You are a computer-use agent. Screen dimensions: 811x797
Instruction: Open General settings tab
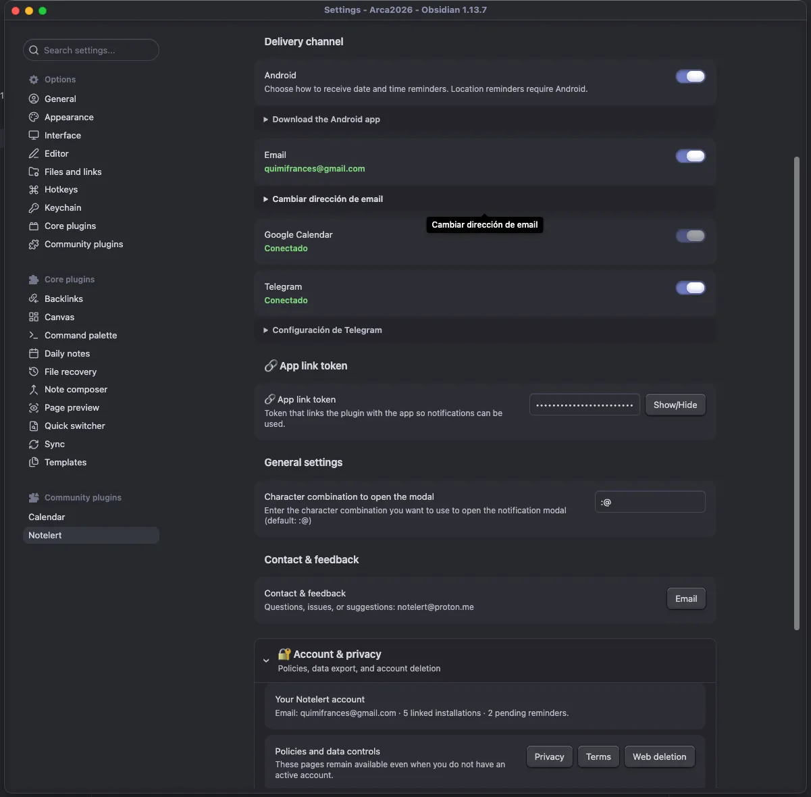(91, 99)
